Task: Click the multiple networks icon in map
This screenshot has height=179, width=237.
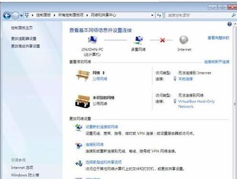Action: tap(138, 40)
